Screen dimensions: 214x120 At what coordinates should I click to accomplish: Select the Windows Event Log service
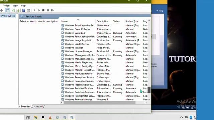click(x=104, y=33)
